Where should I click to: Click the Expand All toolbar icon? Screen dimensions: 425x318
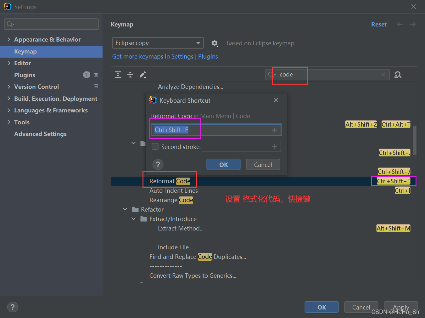[x=118, y=75]
